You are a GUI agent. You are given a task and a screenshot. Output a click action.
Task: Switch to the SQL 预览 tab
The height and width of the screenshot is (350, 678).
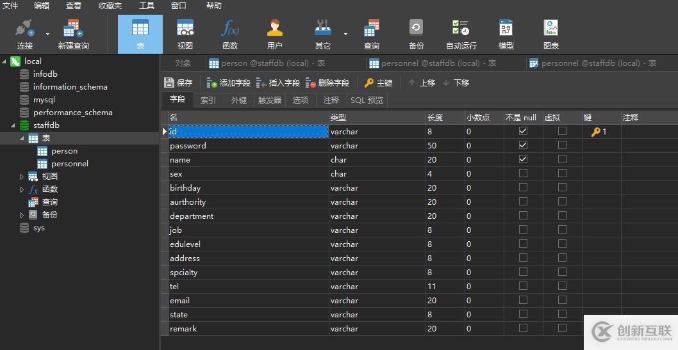pyautogui.click(x=367, y=100)
